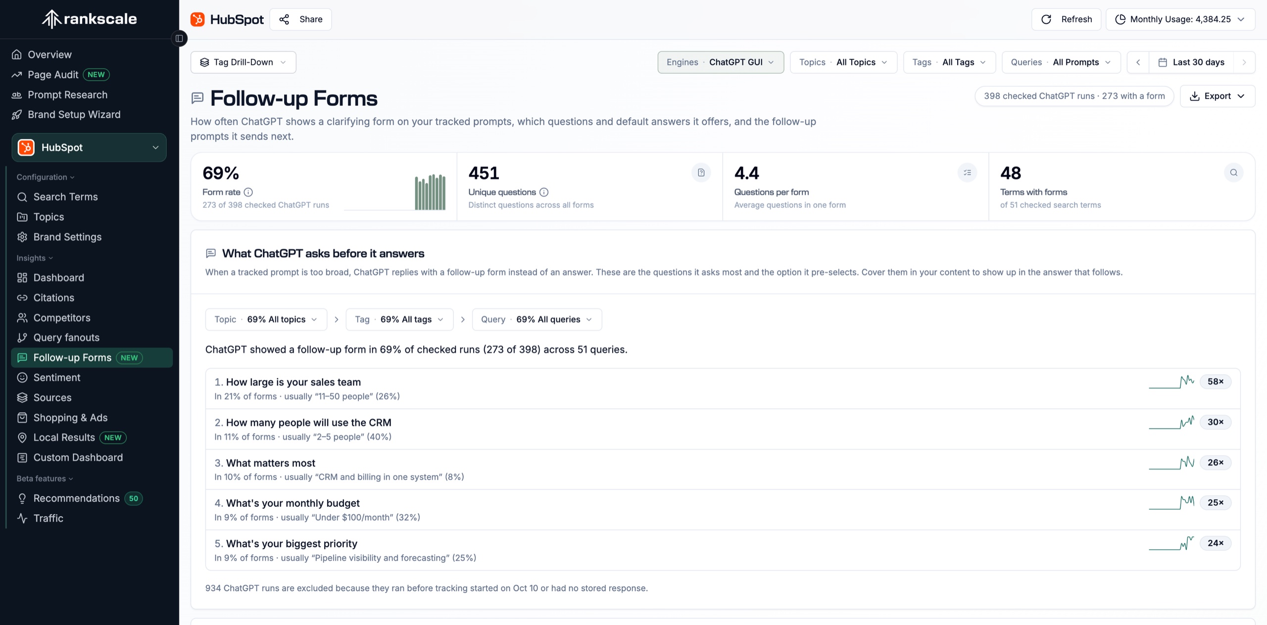Open Tag 69% All tags dropdown
Image resolution: width=1267 pixels, height=625 pixels.
399,320
